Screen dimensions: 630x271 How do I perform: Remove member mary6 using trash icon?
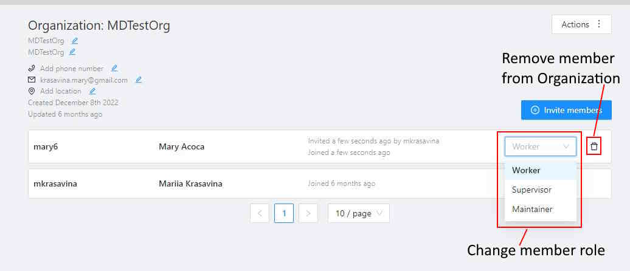coord(594,146)
